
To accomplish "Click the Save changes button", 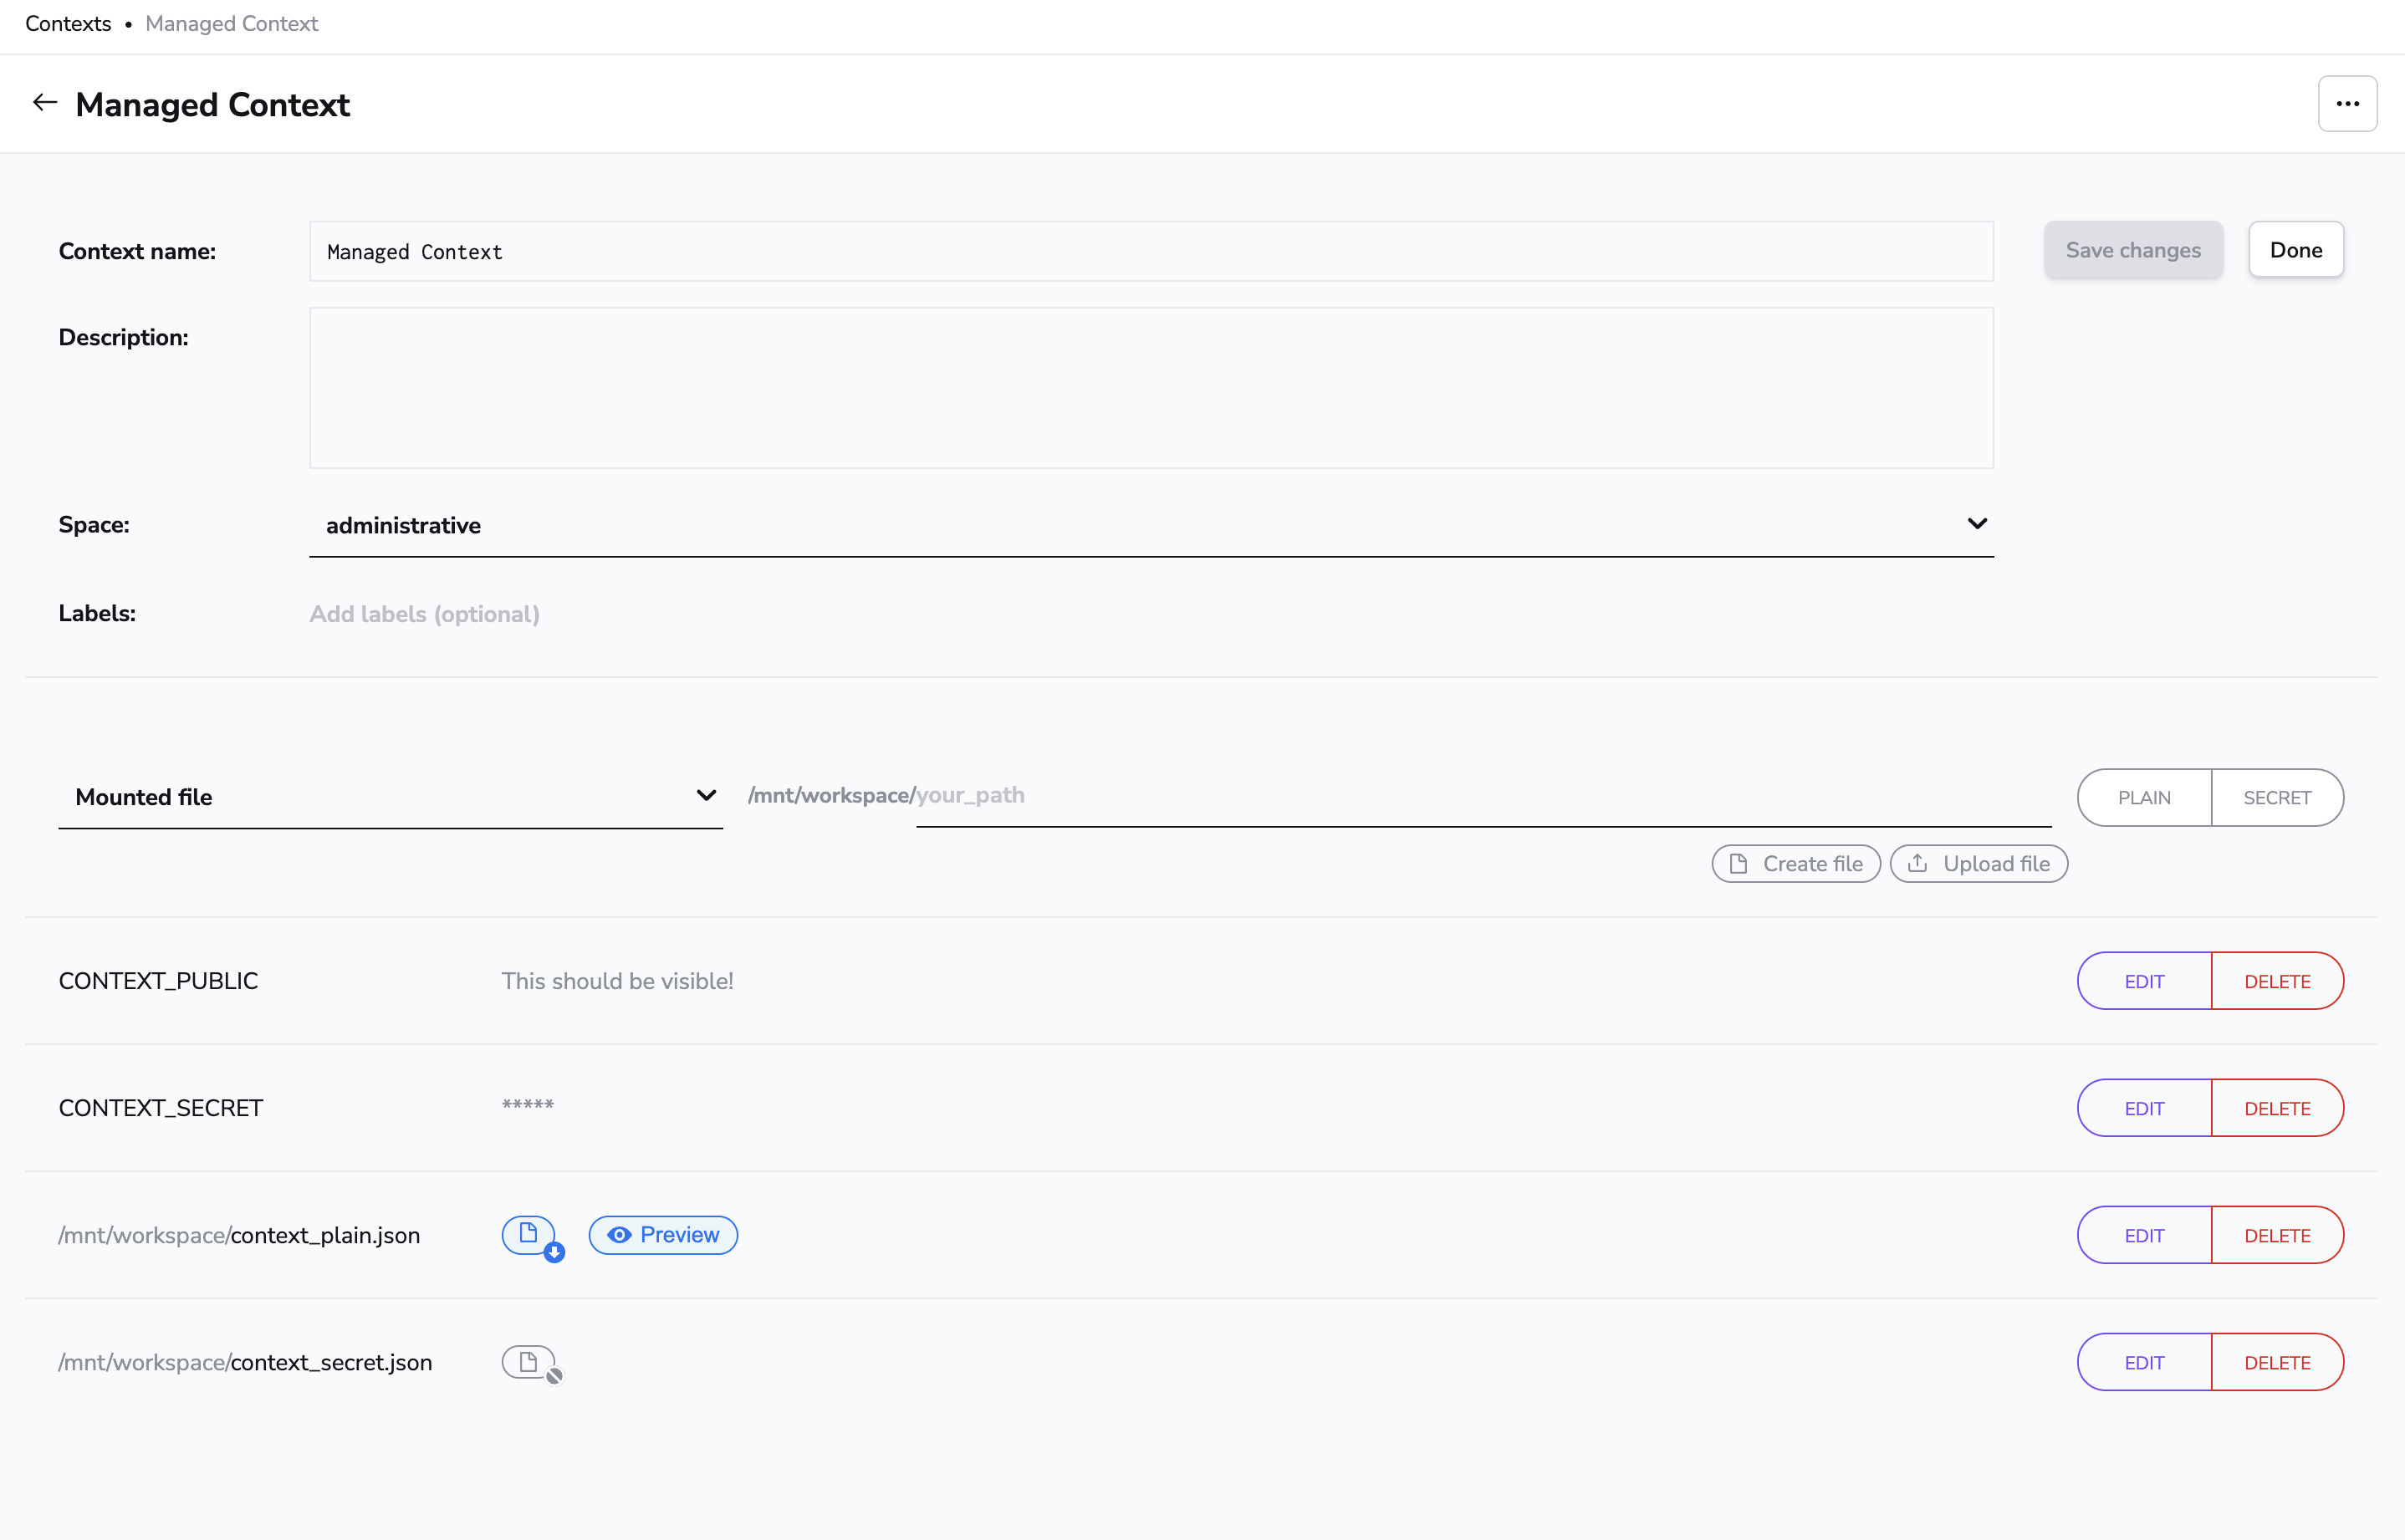I will (x=2133, y=250).
